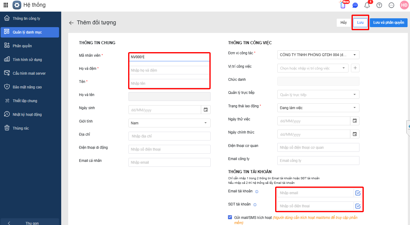Uncheck Gửi mail/SMS kích hoạt checkbox
The image size is (410, 225).
(230, 217)
